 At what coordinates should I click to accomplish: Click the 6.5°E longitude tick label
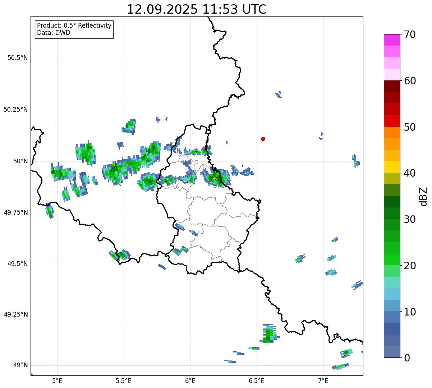[x=257, y=381]
